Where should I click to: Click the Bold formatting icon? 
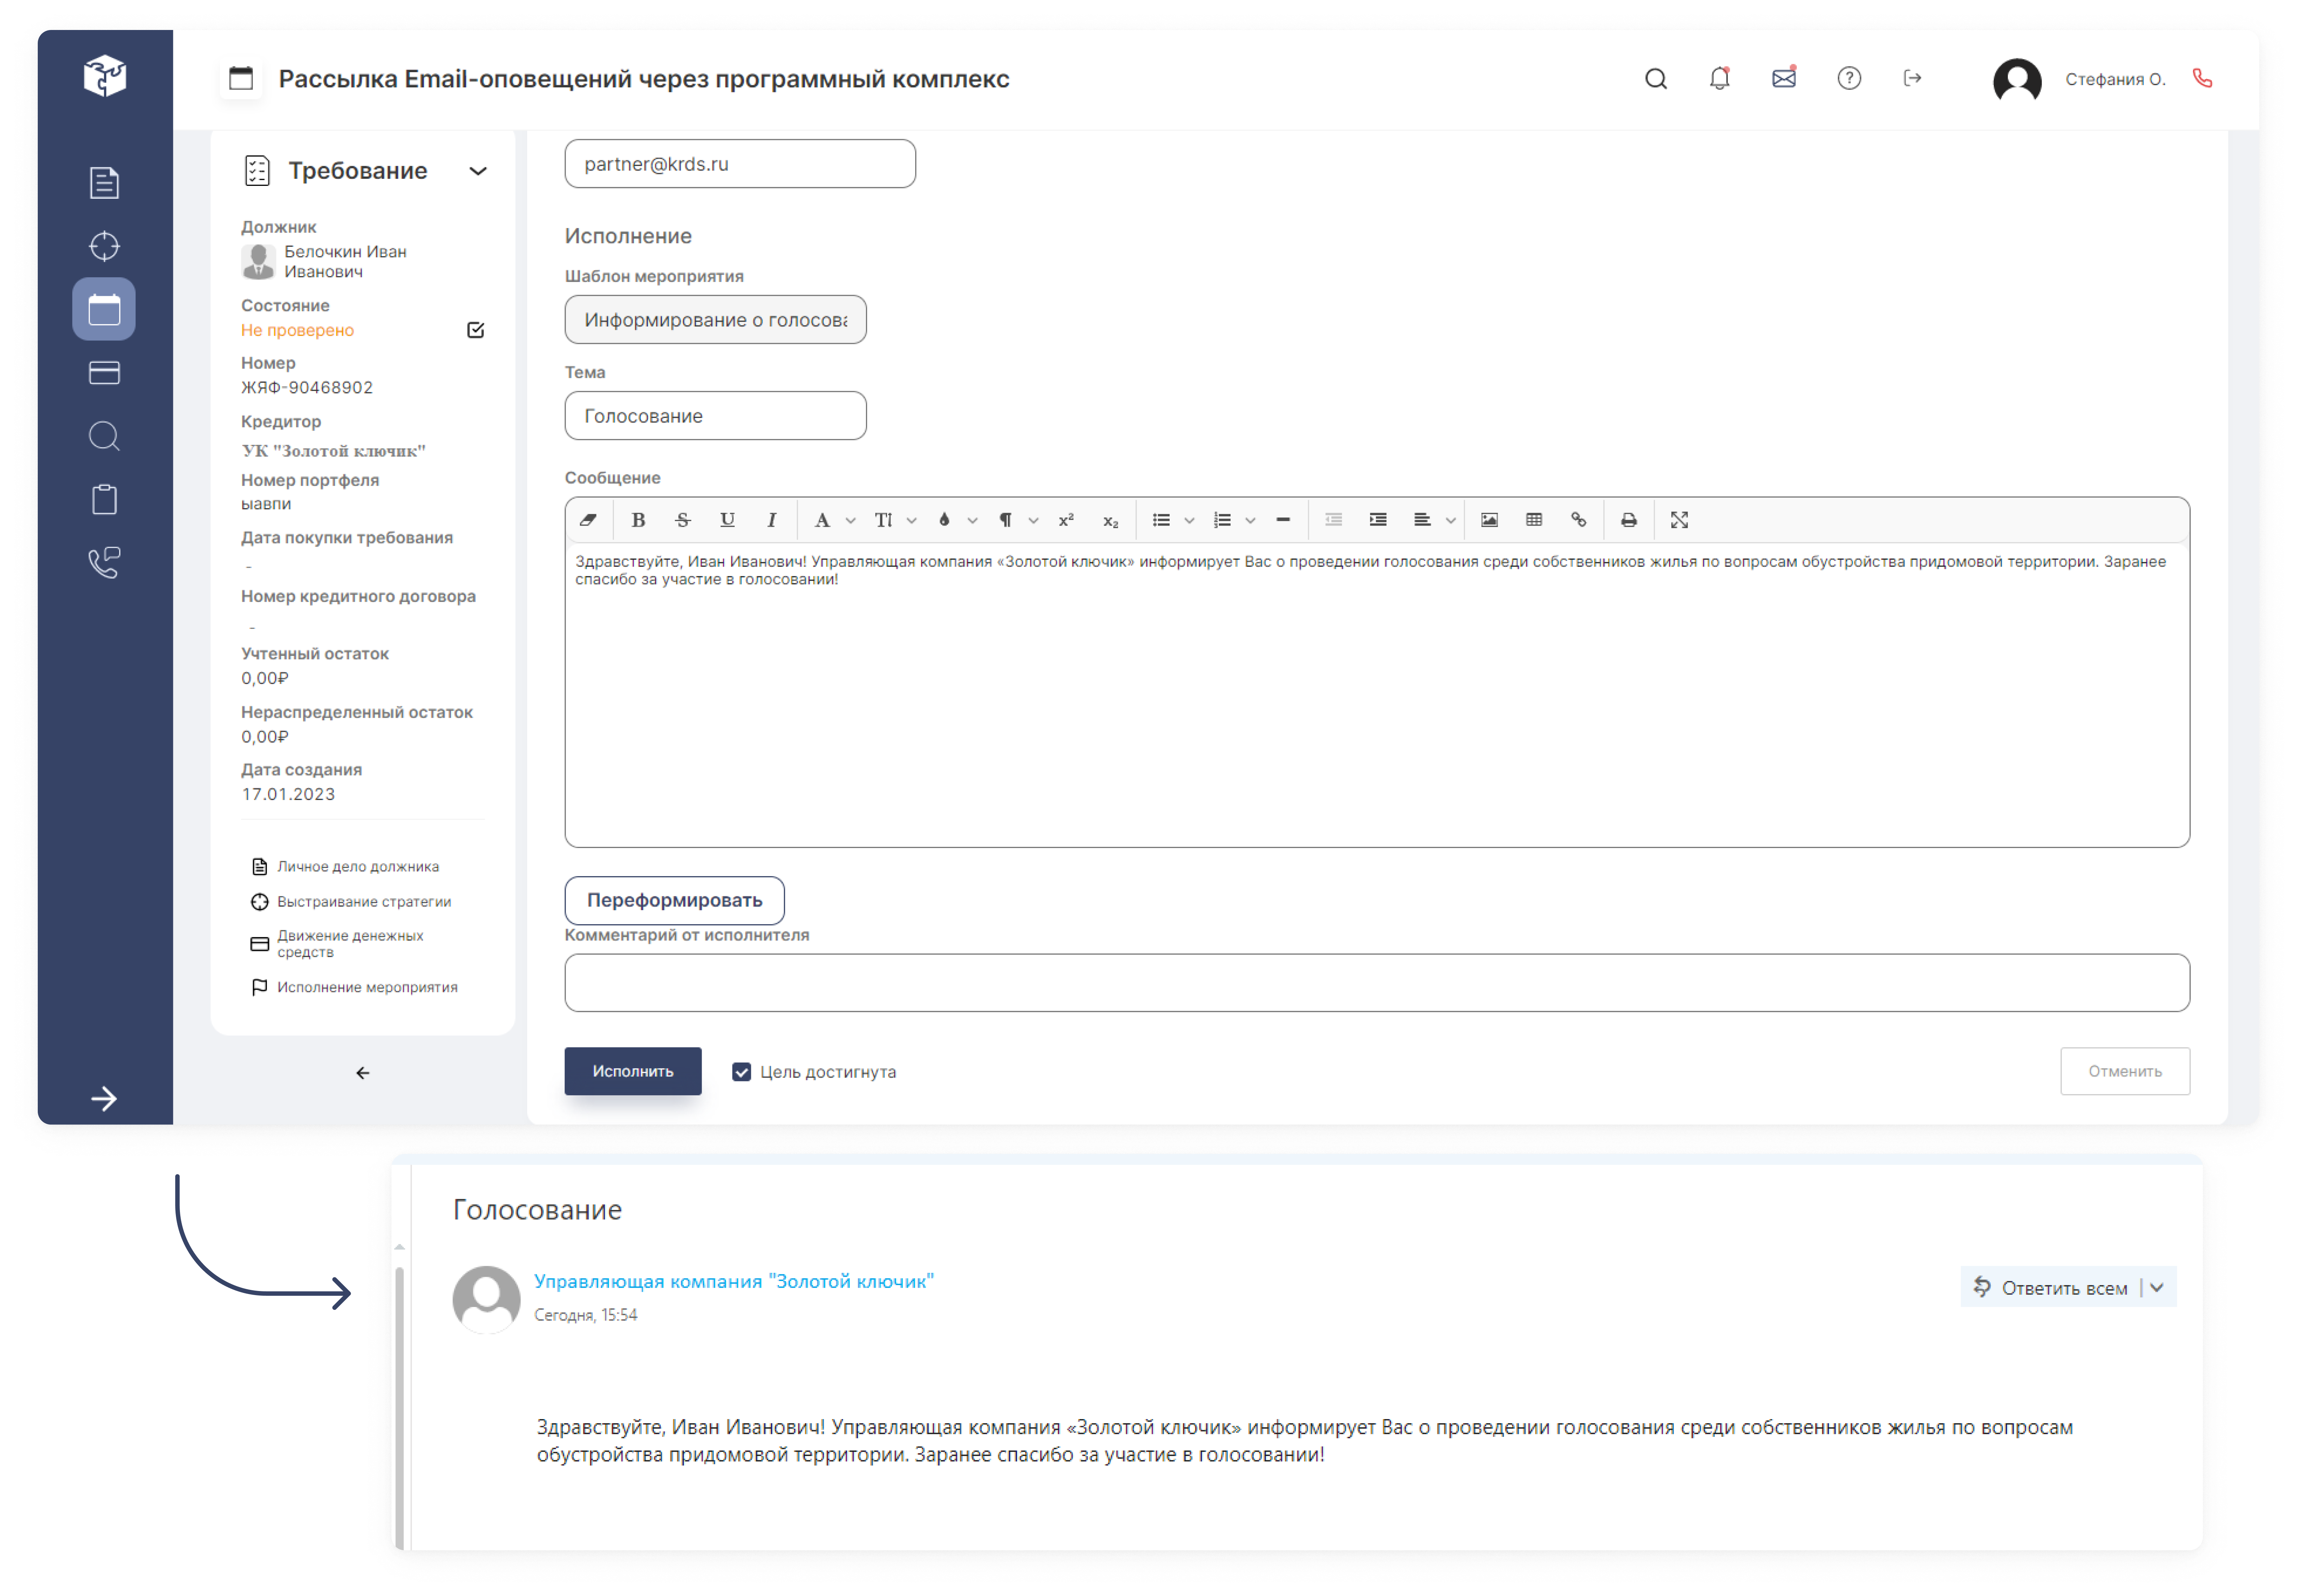point(638,520)
